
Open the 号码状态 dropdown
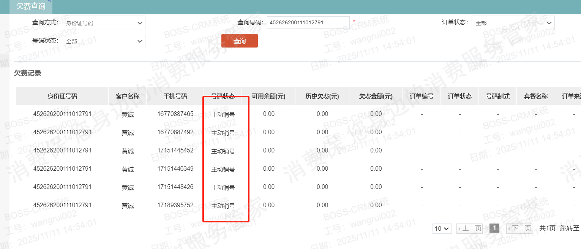(103, 41)
